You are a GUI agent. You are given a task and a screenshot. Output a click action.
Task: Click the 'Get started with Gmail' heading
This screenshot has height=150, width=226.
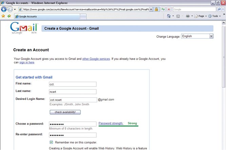pyautogui.click(x=34, y=77)
